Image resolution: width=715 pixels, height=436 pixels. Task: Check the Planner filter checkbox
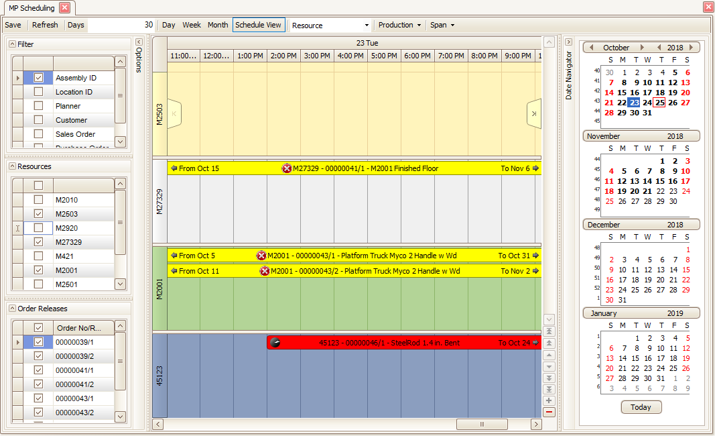click(38, 107)
